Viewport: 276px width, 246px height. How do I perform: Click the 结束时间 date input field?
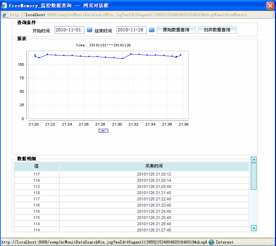[132, 30]
